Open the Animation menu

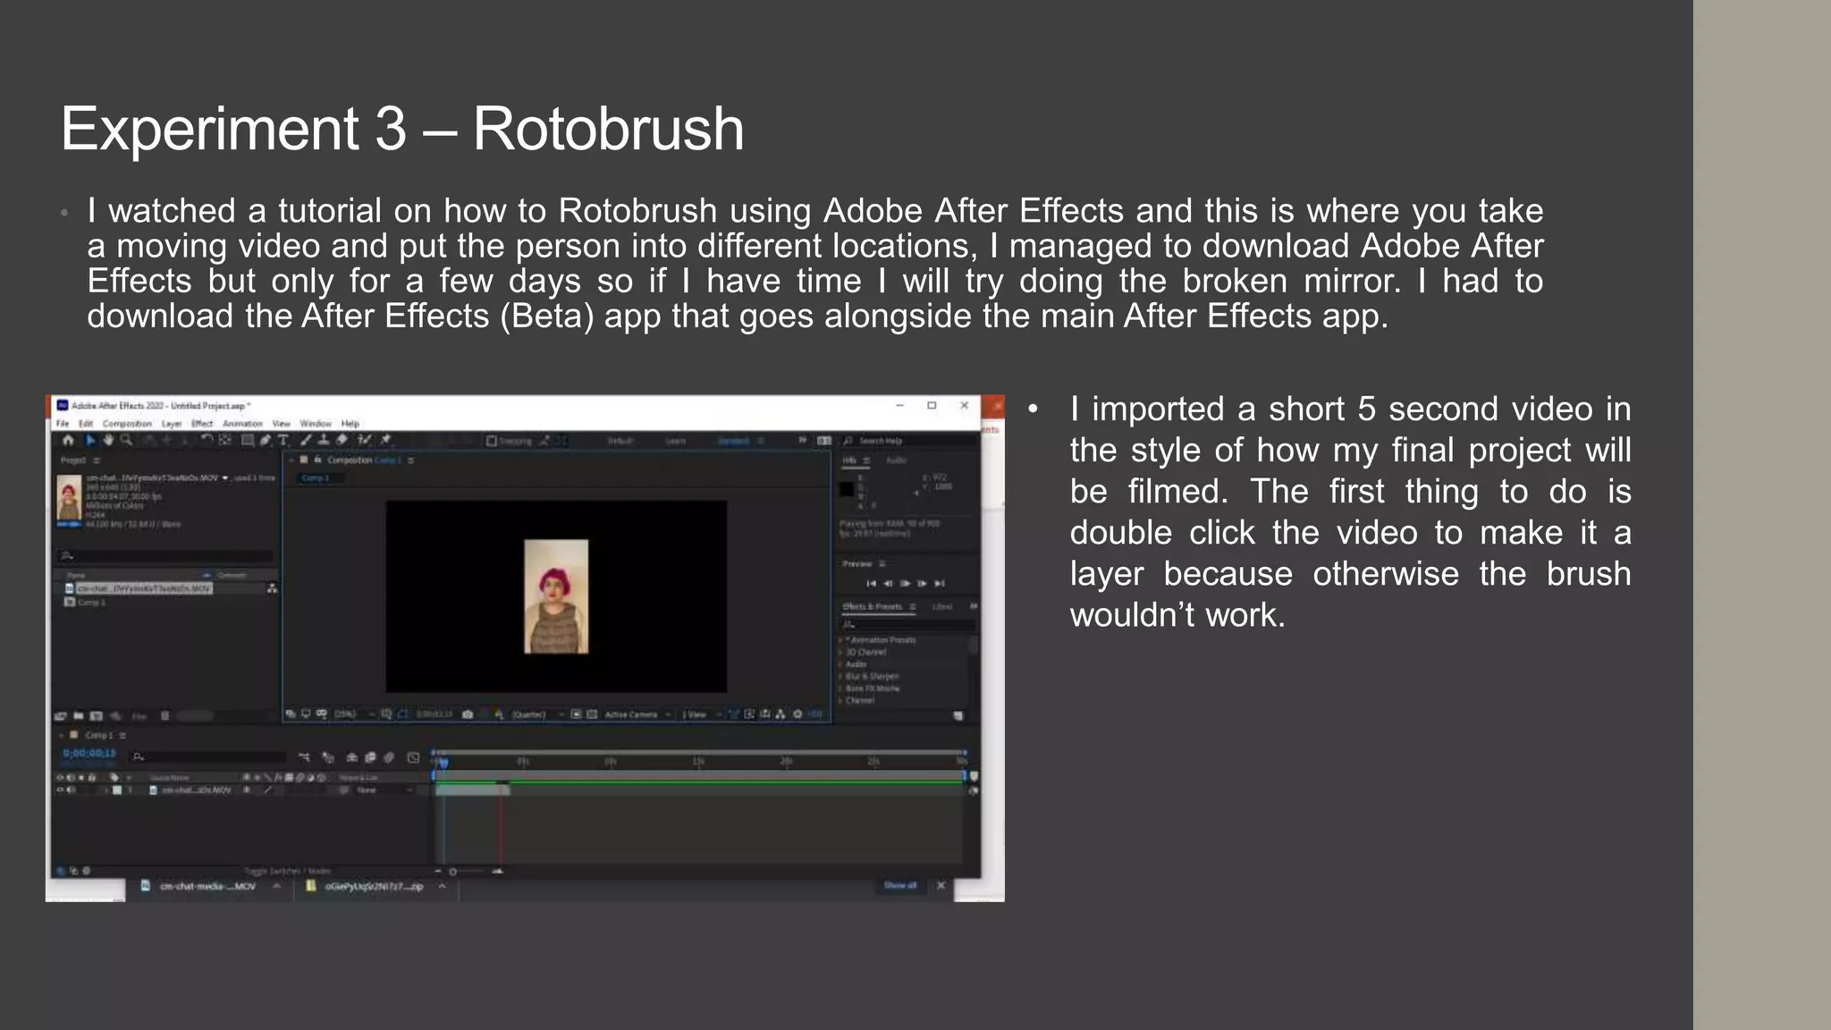(242, 424)
